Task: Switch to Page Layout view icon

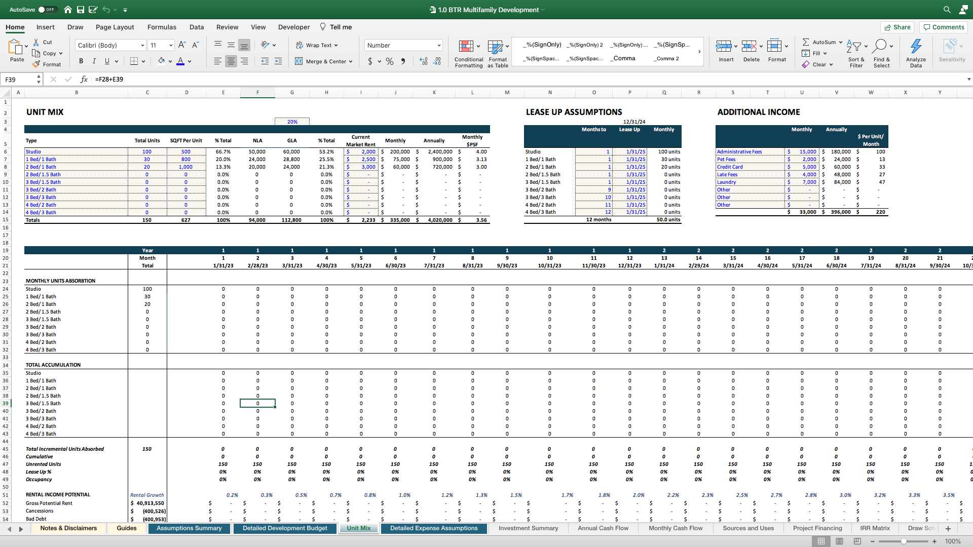Action: (839, 541)
